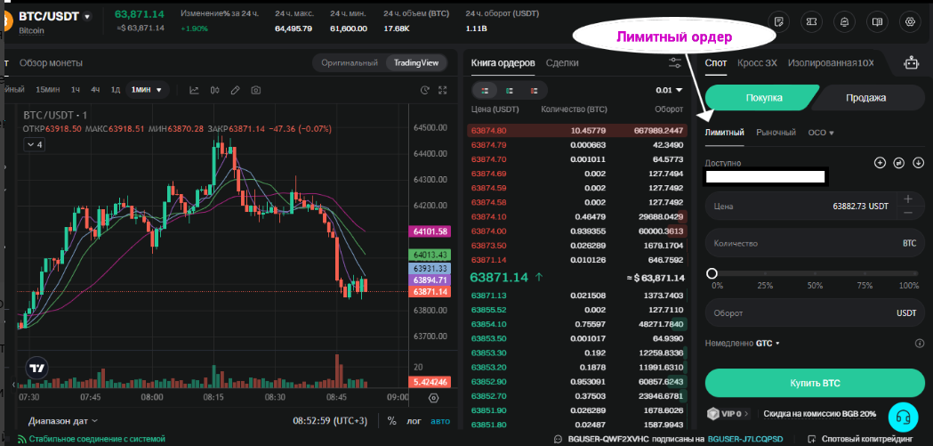Show asks-only order book view

(x=535, y=91)
